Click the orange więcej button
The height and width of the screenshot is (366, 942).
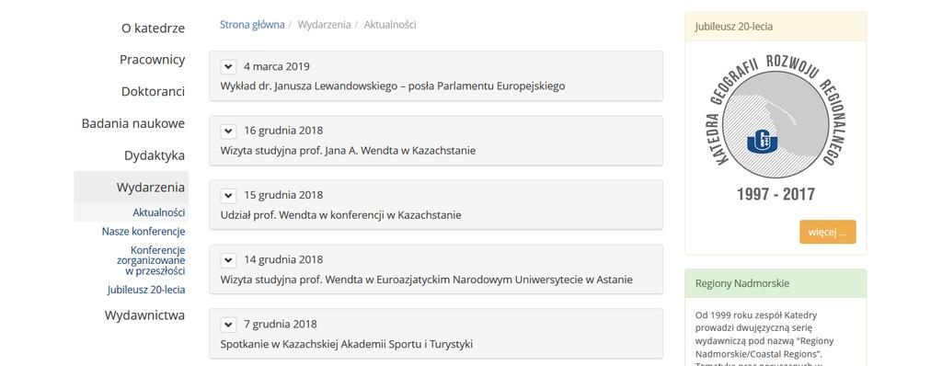[827, 232]
